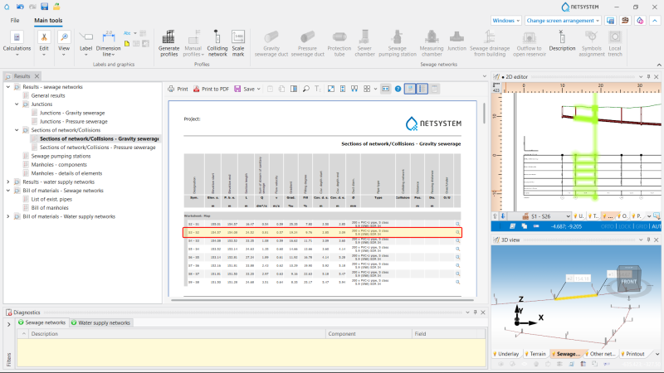Pick the Measuring chamber tool
This screenshot has width=664, height=373.
click(x=432, y=43)
